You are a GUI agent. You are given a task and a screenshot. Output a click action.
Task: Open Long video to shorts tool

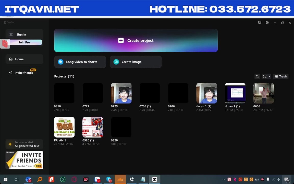pos(80,62)
